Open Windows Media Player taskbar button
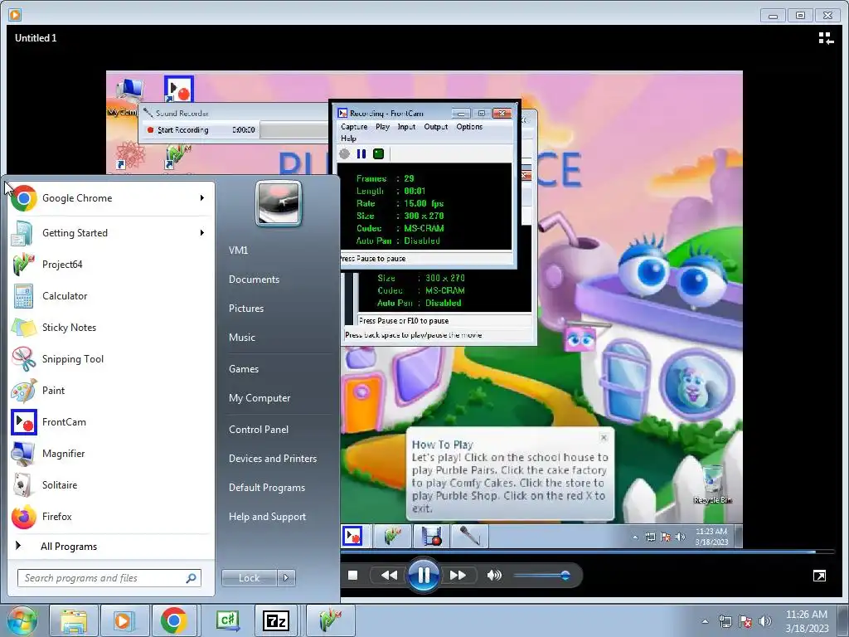Viewport: 849px width, 637px height. click(x=124, y=620)
